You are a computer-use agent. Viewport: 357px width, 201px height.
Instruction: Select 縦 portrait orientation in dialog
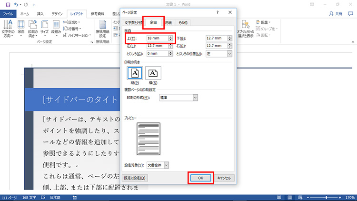tap(135, 73)
